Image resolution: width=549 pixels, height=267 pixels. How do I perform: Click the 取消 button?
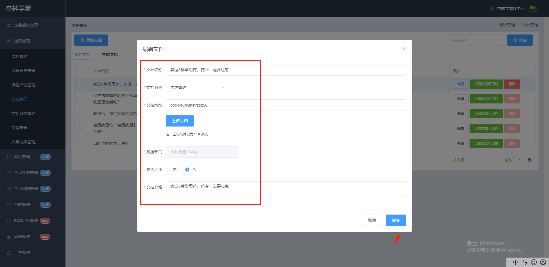point(372,220)
